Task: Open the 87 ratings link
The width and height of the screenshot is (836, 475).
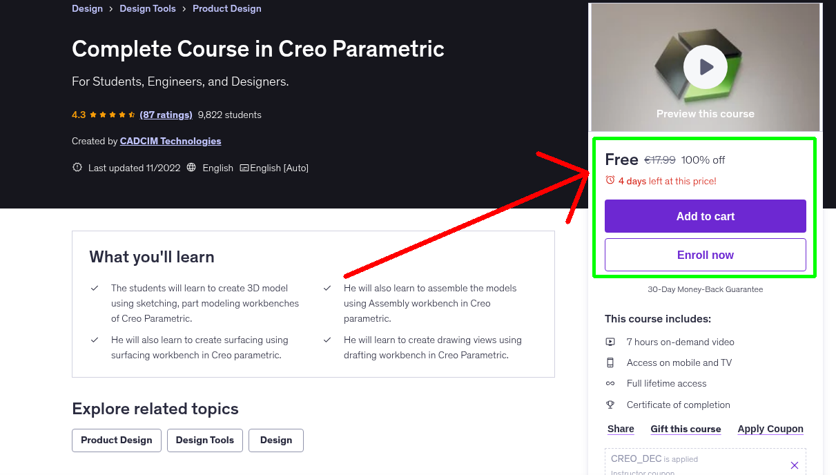Action: coord(166,115)
